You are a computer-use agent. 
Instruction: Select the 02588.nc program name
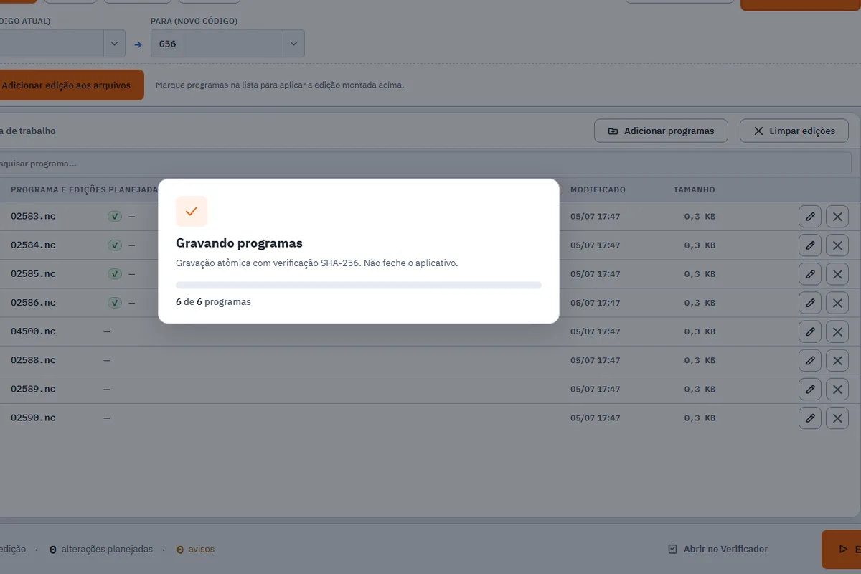[33, 359]
